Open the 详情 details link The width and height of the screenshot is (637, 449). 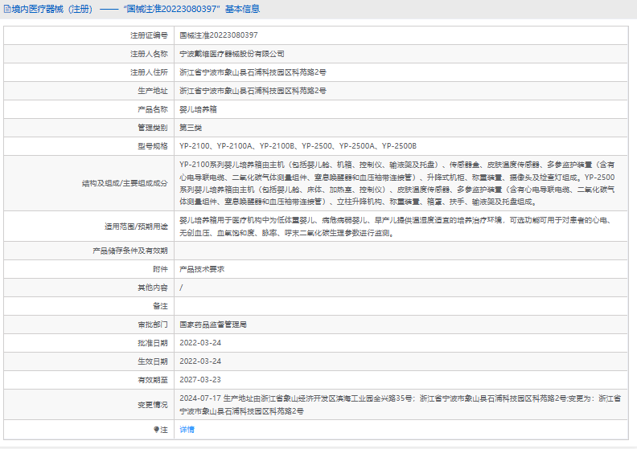pyautogui.click(x=186, y=430)
